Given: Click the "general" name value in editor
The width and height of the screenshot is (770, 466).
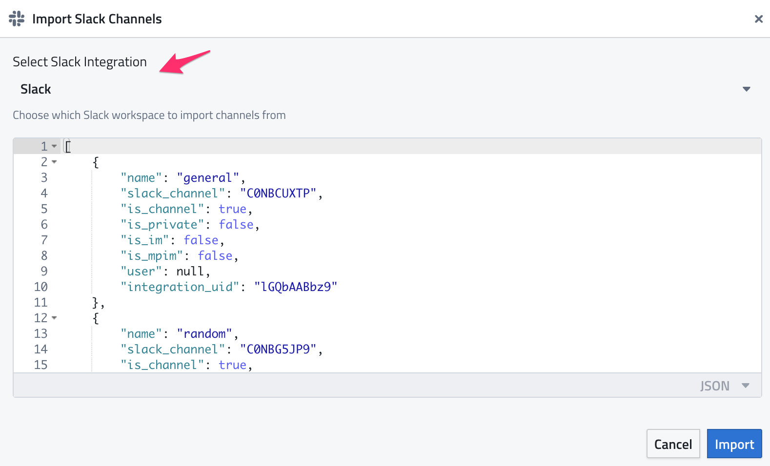Looking at the screenshot, I should tap(208, 178).
